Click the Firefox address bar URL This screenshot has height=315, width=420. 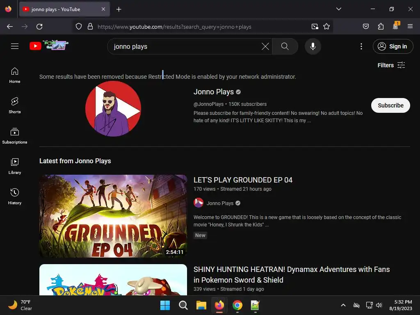174,27
